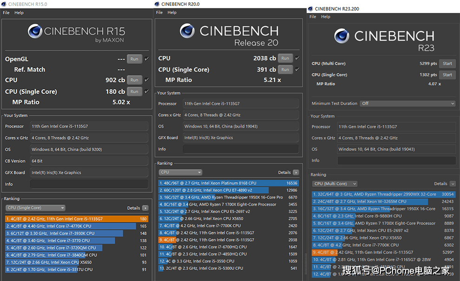Open File menu in Cinebench R23
This screenshot has height=281, width=460.
pyautogui.click(x=313, y=17)
